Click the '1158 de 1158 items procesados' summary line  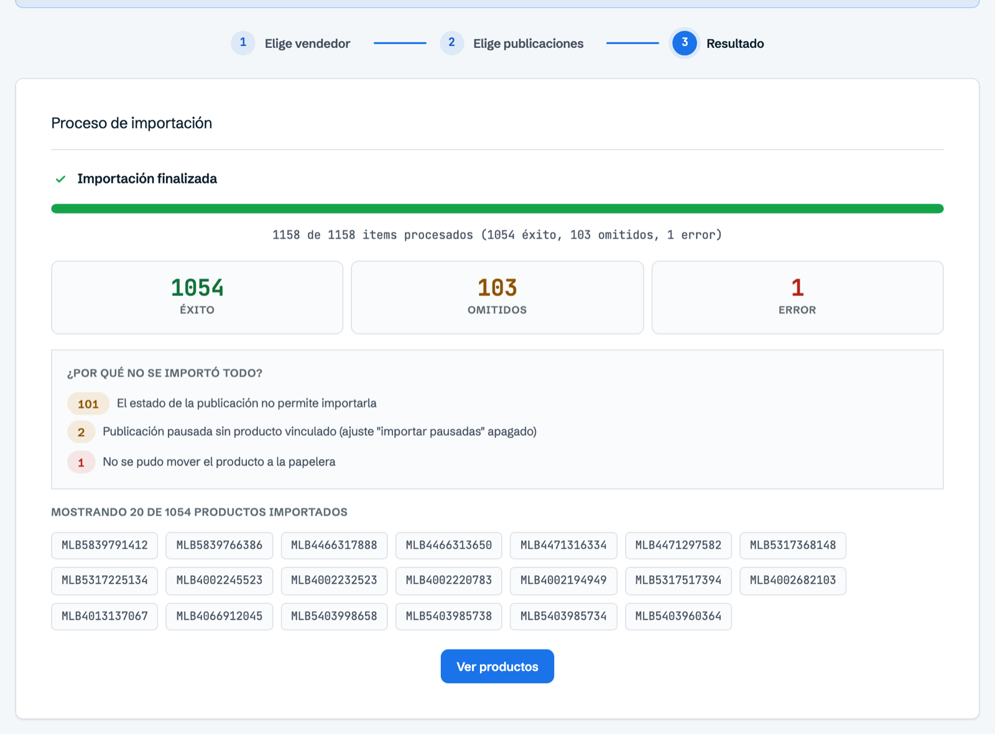[497, 235]
